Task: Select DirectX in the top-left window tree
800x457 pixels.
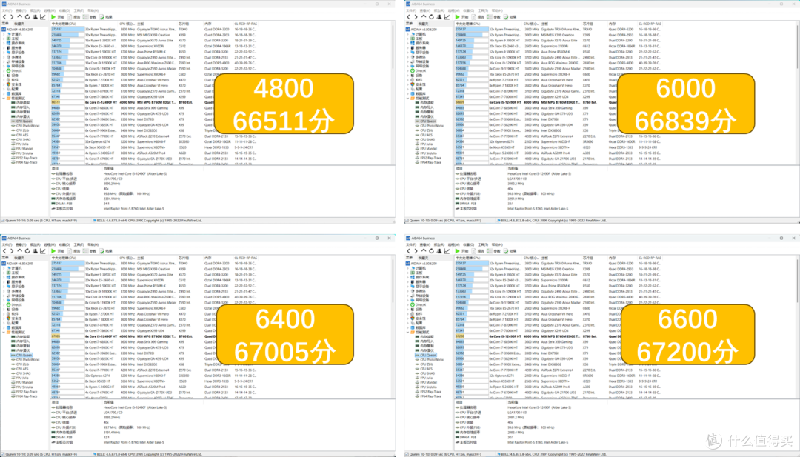Action: pyautogui.click(x=15, y=71)
